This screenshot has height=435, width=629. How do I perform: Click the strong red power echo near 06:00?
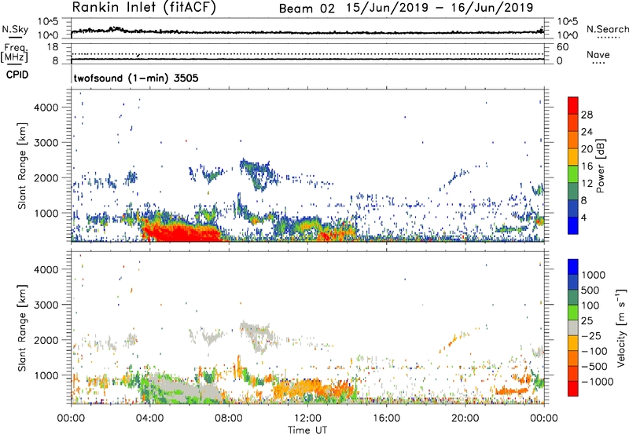click(x=181, y=233)
